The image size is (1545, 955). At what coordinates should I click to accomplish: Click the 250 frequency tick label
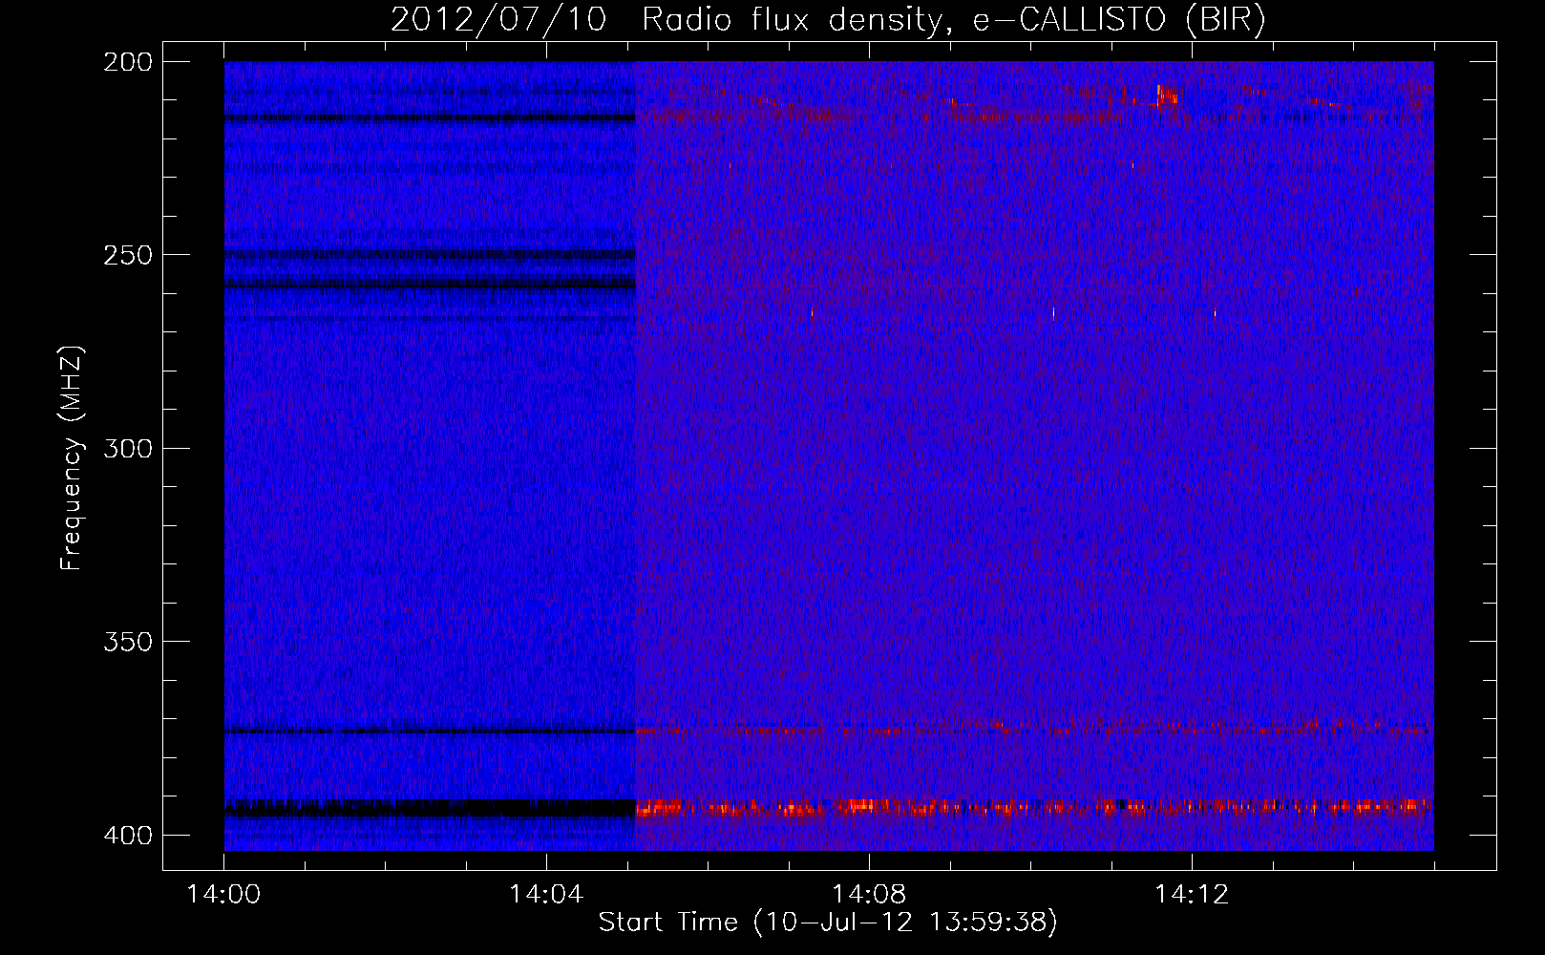(x=128, y=255)
